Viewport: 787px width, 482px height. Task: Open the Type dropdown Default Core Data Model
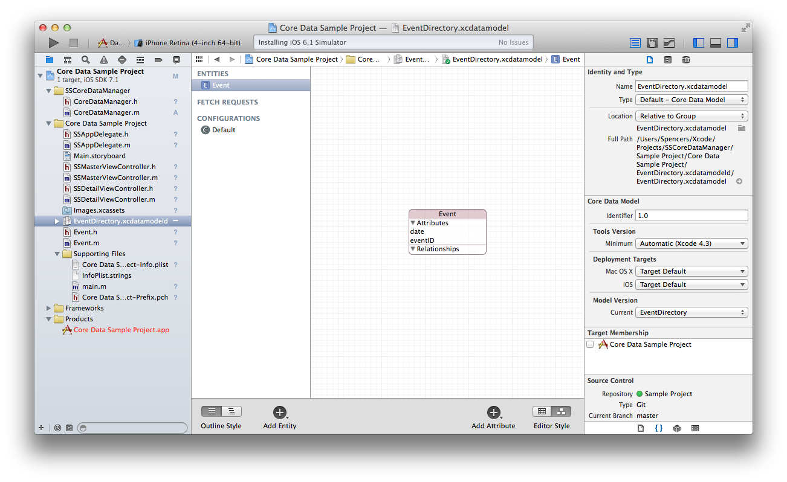(691, 100)
